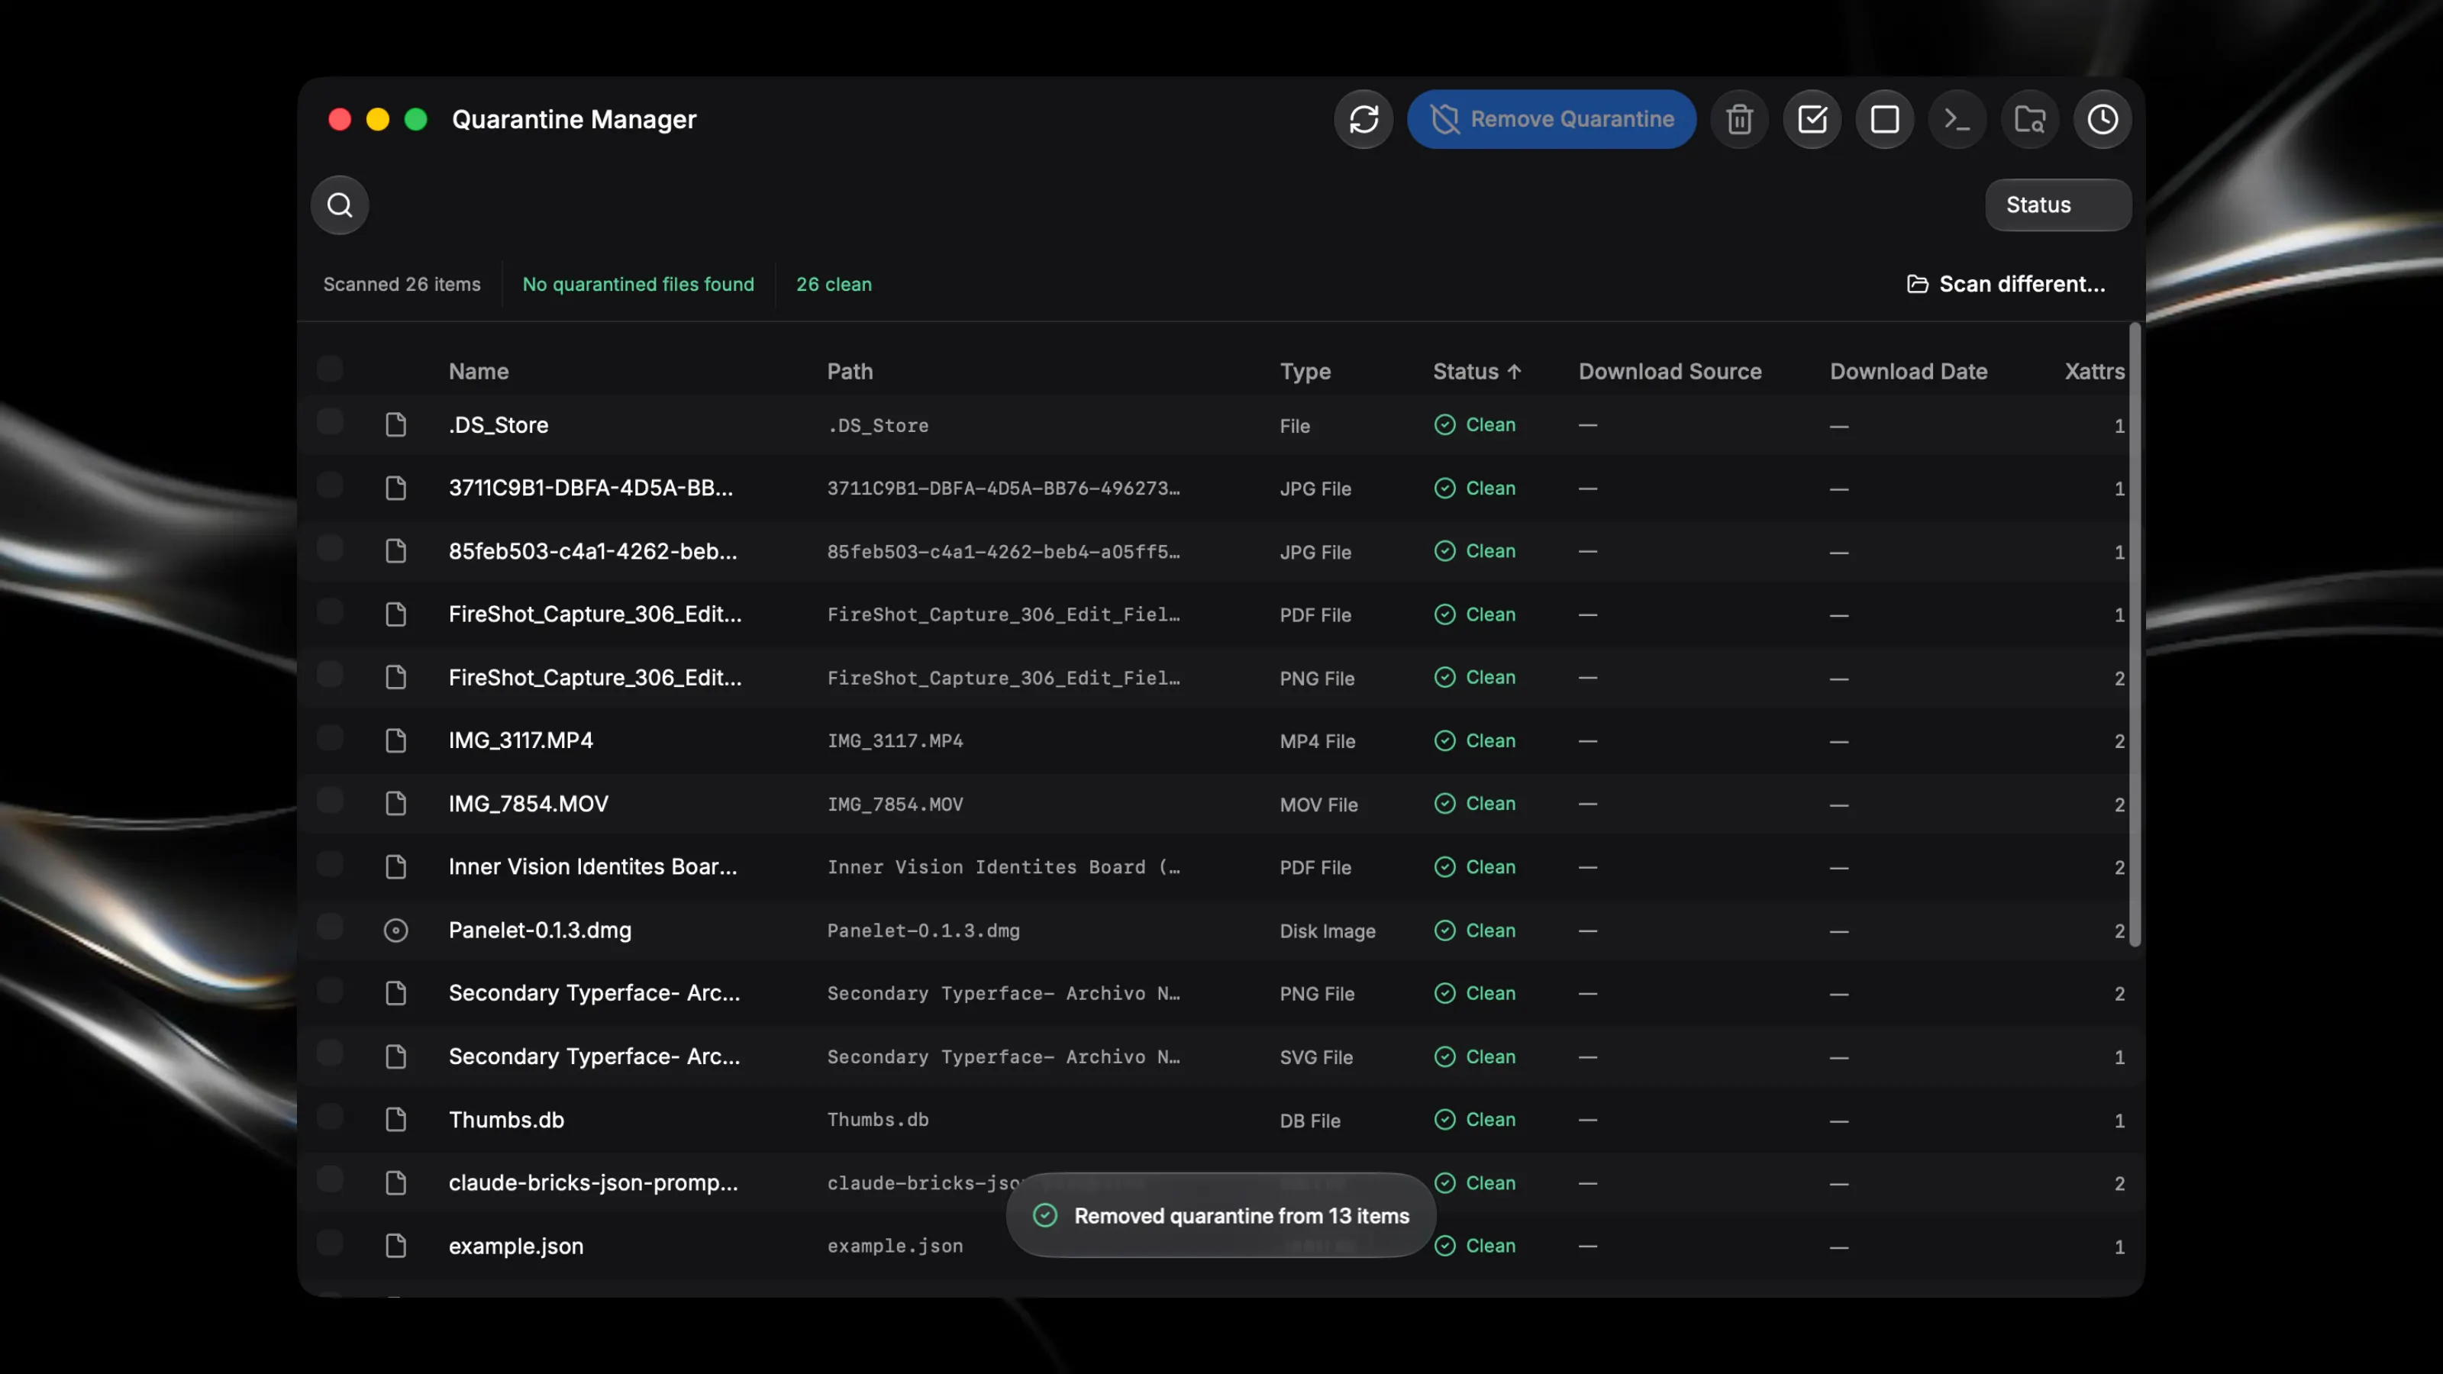2443x1374 pixels.
Task: Sort by the Name column header
Action: (478, 372)
